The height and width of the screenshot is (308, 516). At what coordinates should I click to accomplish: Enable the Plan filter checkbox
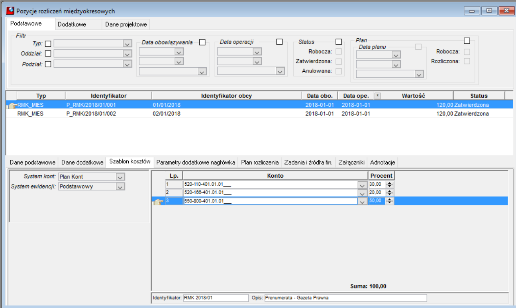[467, 40]
